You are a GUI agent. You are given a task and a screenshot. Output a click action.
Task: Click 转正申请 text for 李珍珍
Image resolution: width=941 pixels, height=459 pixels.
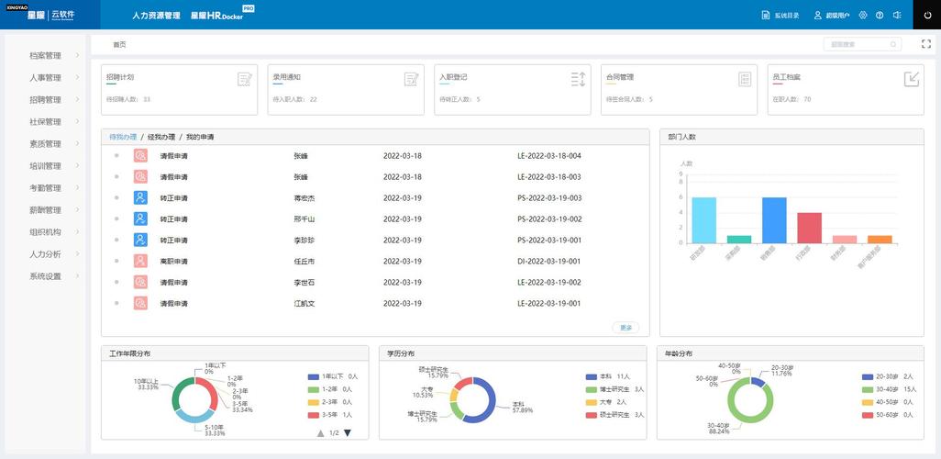coord(174,241)
